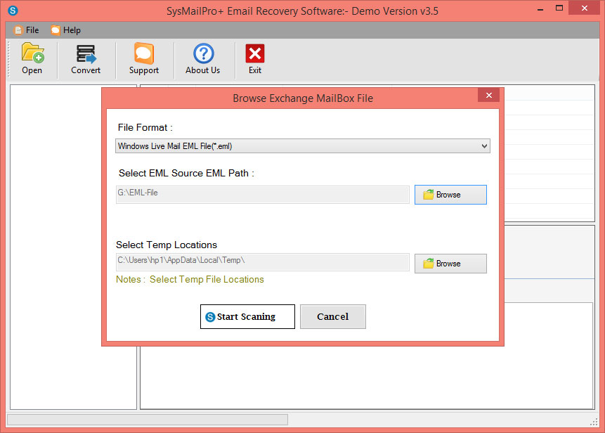Cancel the Browse Exchange MailBox dialog
The width and height of the screenshot is (605, 433).
332,316
